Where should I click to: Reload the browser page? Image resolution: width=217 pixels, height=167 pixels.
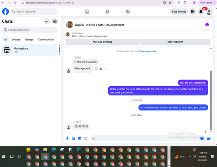[x=15, y=3]
